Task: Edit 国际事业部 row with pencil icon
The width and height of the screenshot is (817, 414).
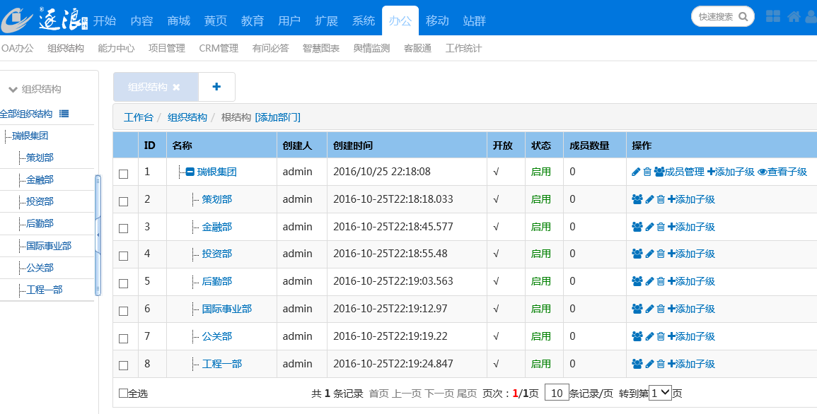Action: 649,309
